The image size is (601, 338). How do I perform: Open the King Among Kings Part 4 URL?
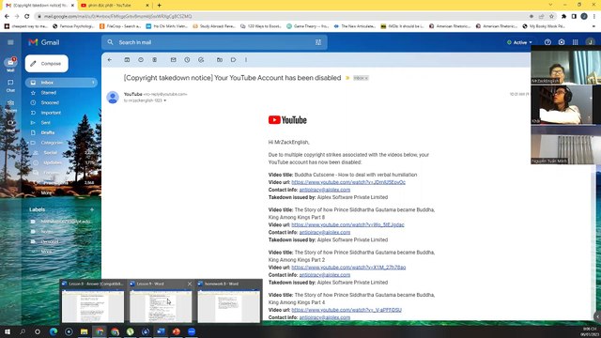347,310
